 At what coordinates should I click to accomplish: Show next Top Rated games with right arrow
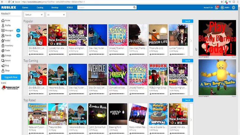tap(191, 120)
